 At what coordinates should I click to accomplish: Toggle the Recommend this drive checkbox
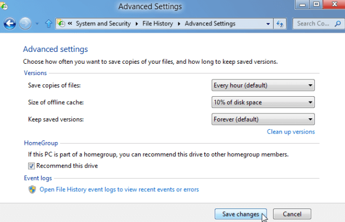pos(31,166)
